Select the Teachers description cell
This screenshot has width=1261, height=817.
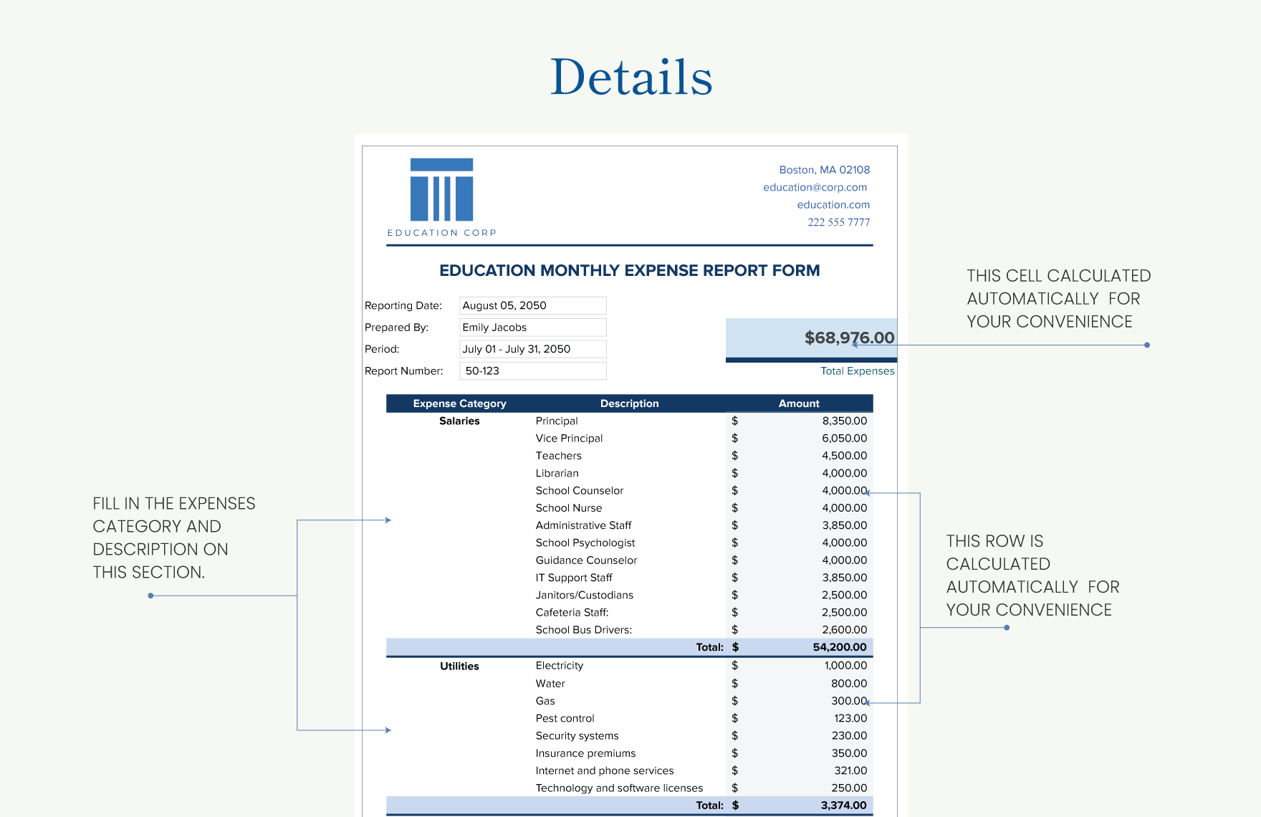click(558, 456)
